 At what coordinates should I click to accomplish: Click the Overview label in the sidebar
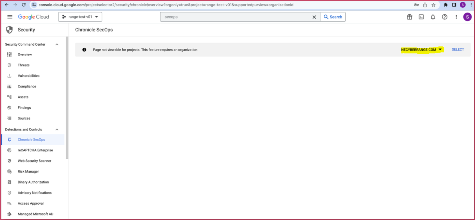pos(25,54)
